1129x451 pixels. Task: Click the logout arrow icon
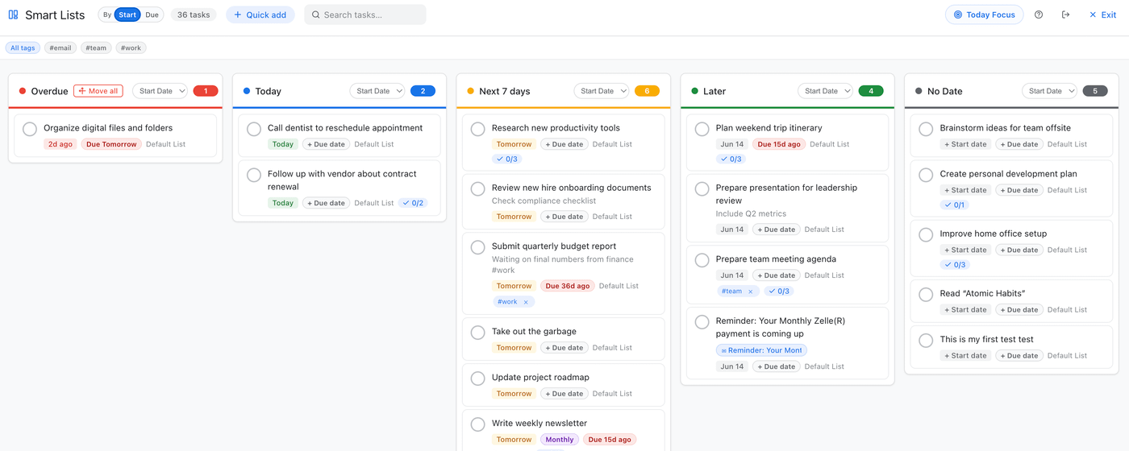(x=1065, y=14)
